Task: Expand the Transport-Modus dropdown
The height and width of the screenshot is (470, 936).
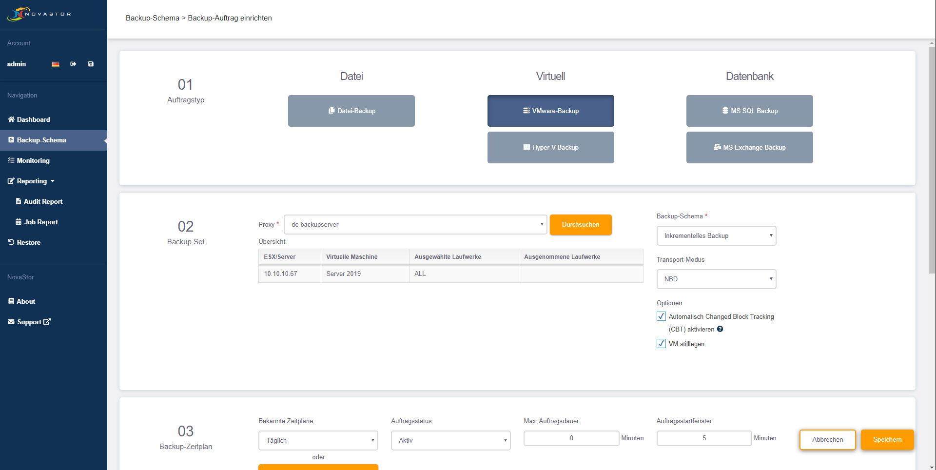Action: (716, 279)
